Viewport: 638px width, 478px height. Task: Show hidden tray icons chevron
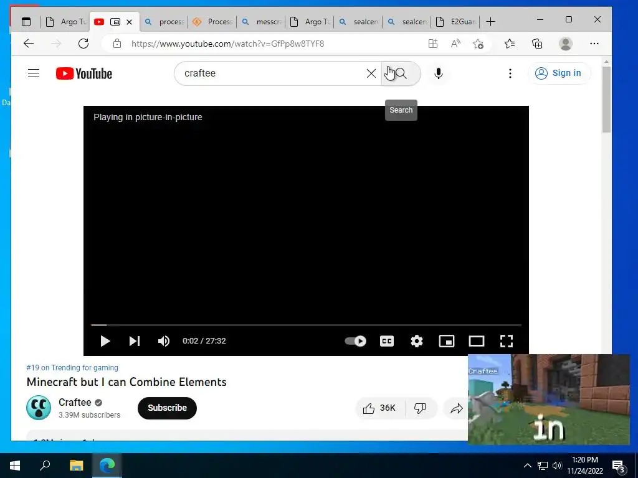(x=527, y=466)
